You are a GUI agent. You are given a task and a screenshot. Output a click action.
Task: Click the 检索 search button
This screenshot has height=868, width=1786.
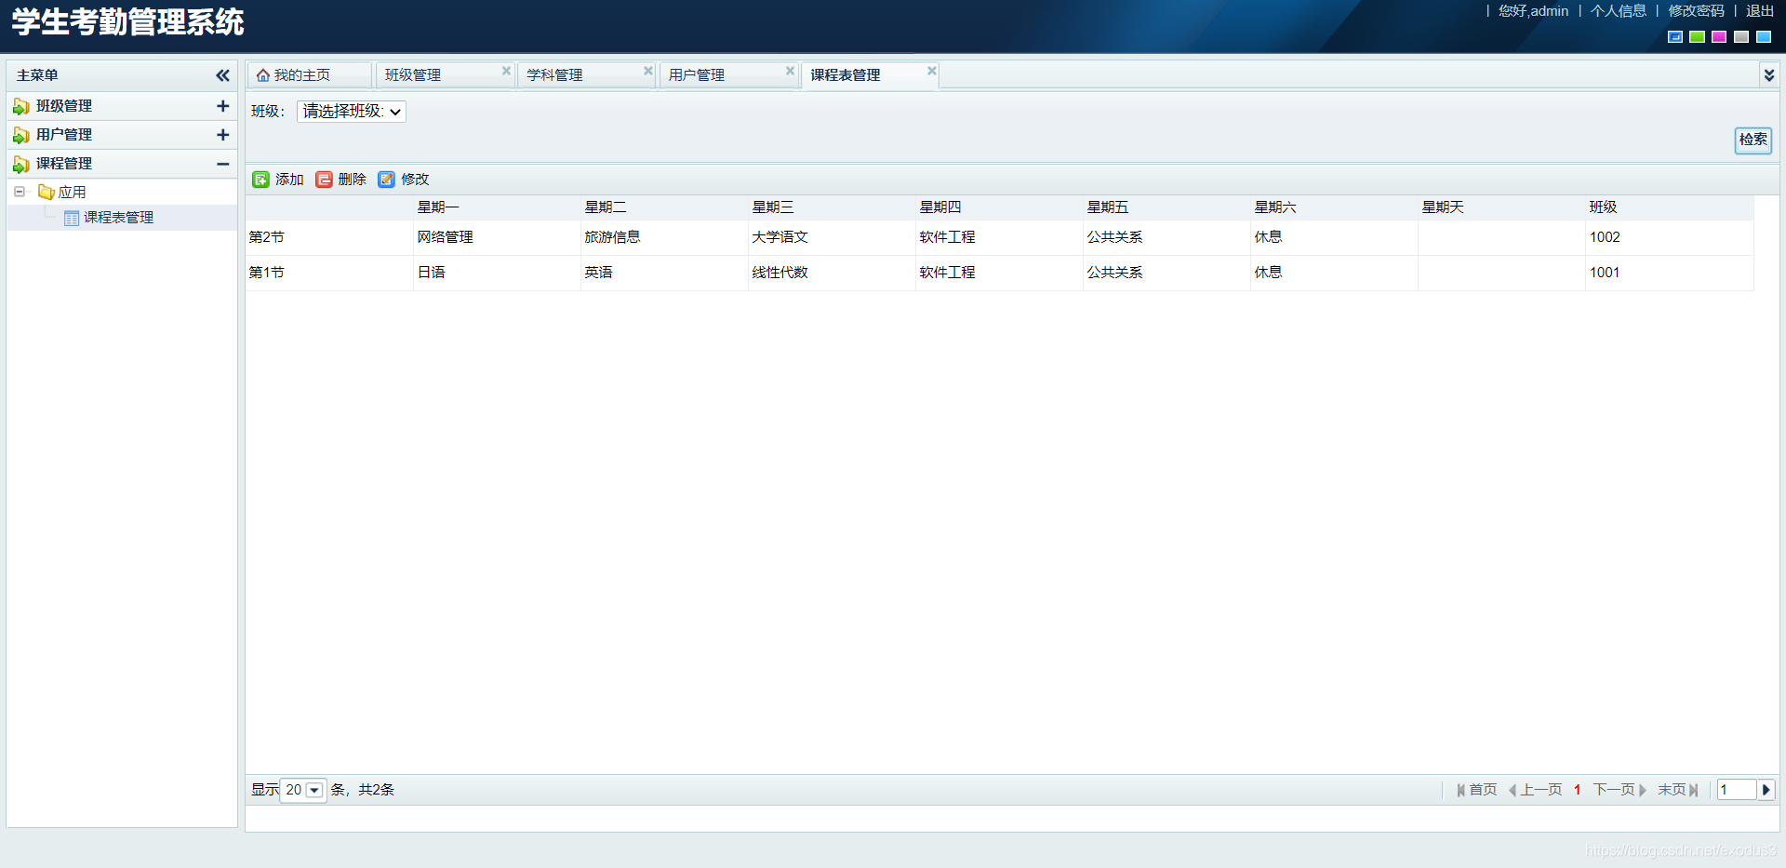click(x=1753, y=140)
